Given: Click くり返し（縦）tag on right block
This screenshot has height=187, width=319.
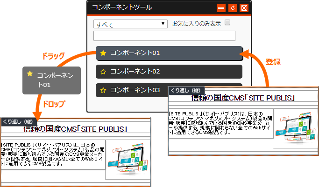Looking at the screenshot, I should [186, 90].
